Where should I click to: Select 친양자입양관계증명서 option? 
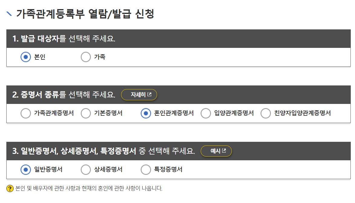(266, 113)
